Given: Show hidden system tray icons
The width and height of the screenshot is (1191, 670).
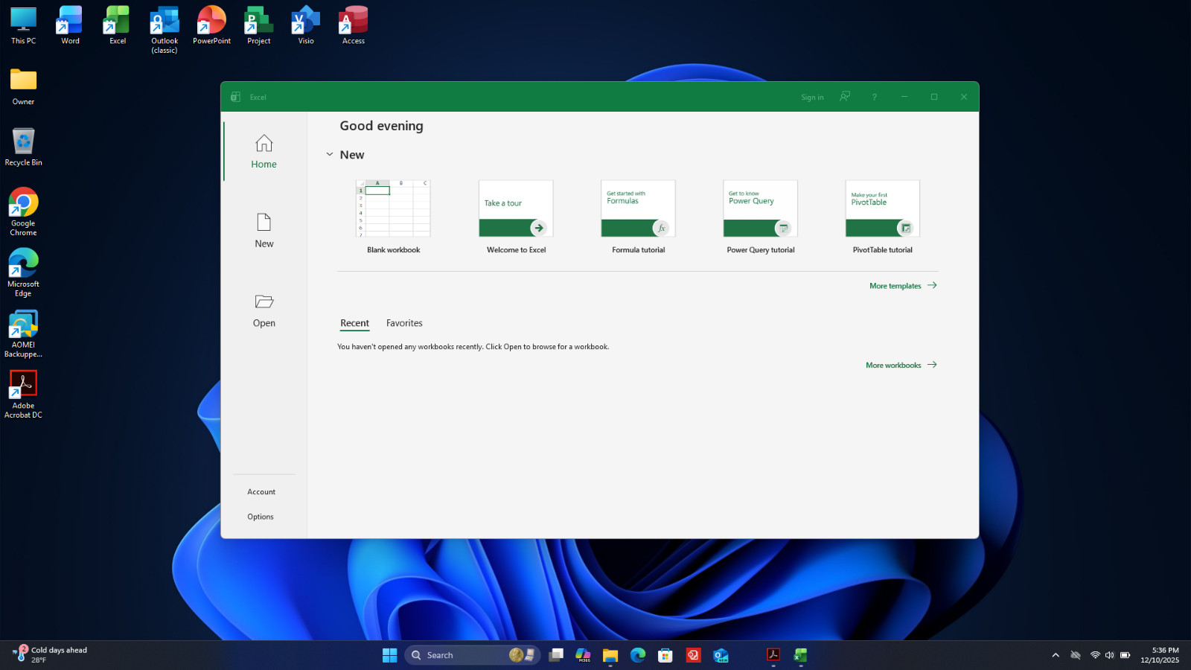Looking at the screenshot, I should [1056, 655].
